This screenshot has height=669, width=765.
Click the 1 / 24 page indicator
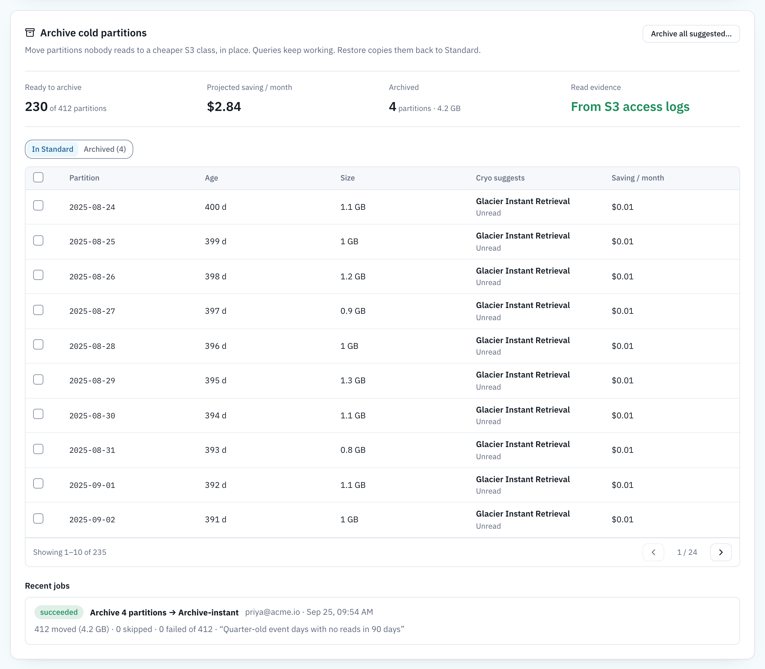(687, 552)
